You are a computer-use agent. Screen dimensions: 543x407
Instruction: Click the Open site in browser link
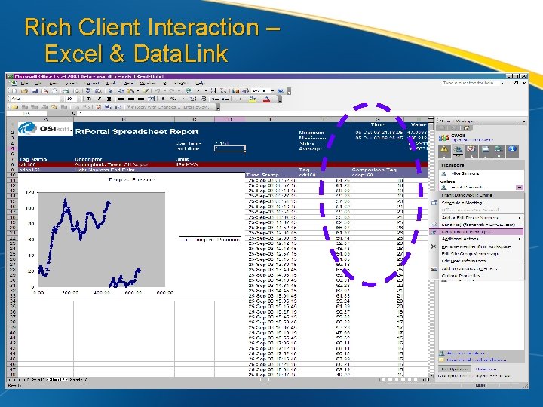click(x=471, y=140)
